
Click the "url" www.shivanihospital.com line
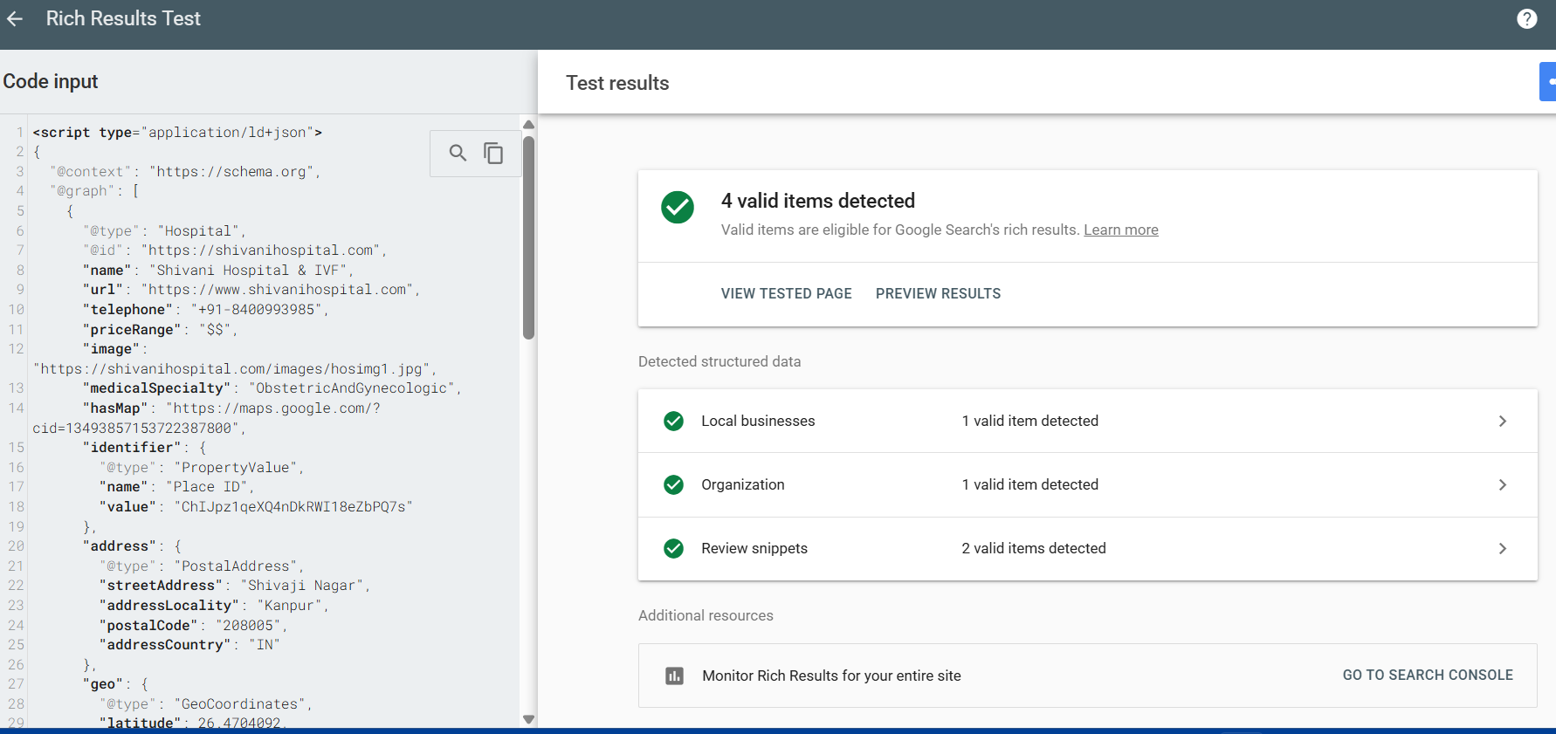tap(251, 290)
